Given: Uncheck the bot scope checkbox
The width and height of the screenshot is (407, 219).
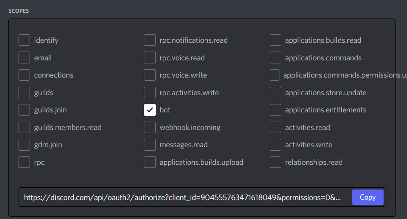Looking at the screenshot, I should [150, 110].
